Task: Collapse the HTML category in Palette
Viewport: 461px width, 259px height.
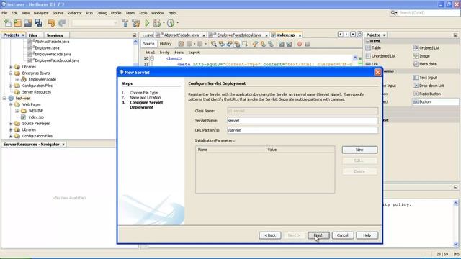Action: point(367,42)
